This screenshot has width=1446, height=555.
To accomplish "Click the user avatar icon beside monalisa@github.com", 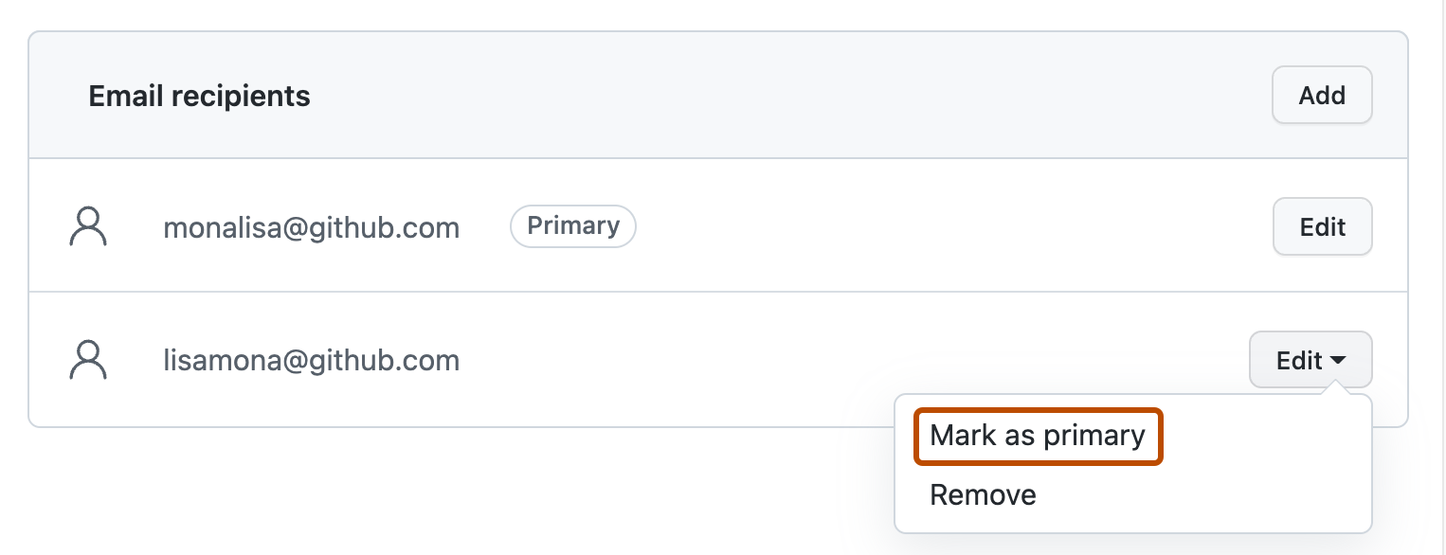I will [x=88, y=227].
